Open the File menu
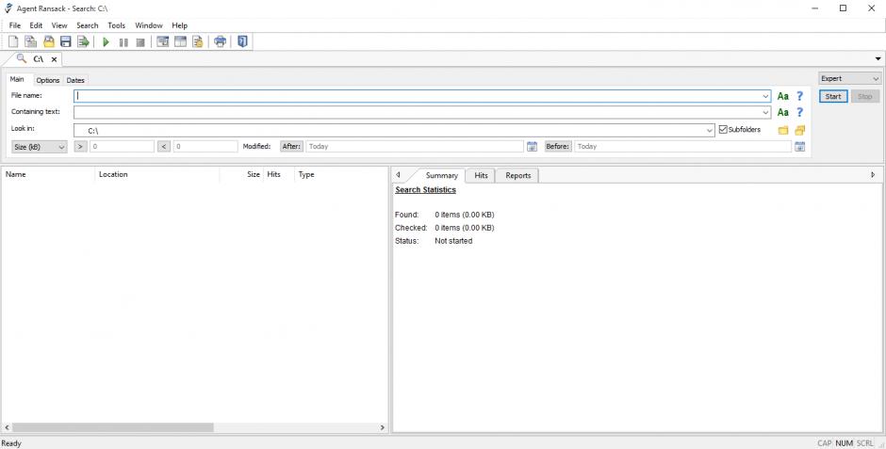Viewport: 886px width, 449px height. [15, 25]
